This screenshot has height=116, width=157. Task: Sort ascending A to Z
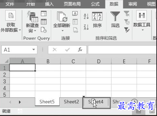(86, 16)
